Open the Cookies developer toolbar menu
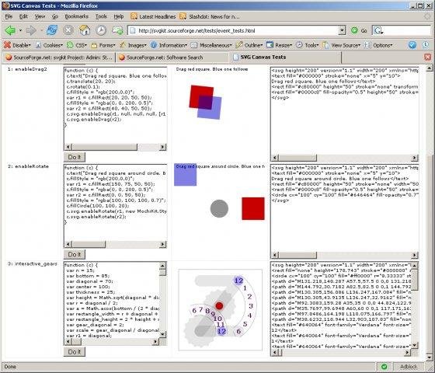435x373 pixels. (49, 45)
